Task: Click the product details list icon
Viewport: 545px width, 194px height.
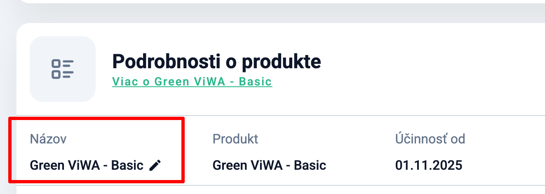Action: pos(62,69)
